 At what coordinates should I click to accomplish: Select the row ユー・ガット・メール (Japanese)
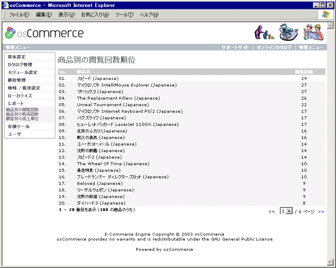tap(192, 144)
